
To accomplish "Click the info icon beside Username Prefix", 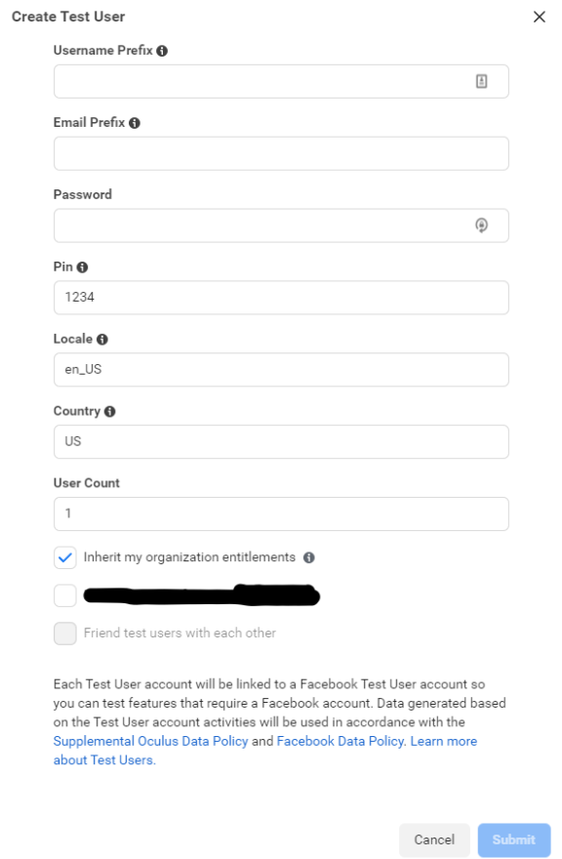I will pyautogui.click(x=162, y=51).
